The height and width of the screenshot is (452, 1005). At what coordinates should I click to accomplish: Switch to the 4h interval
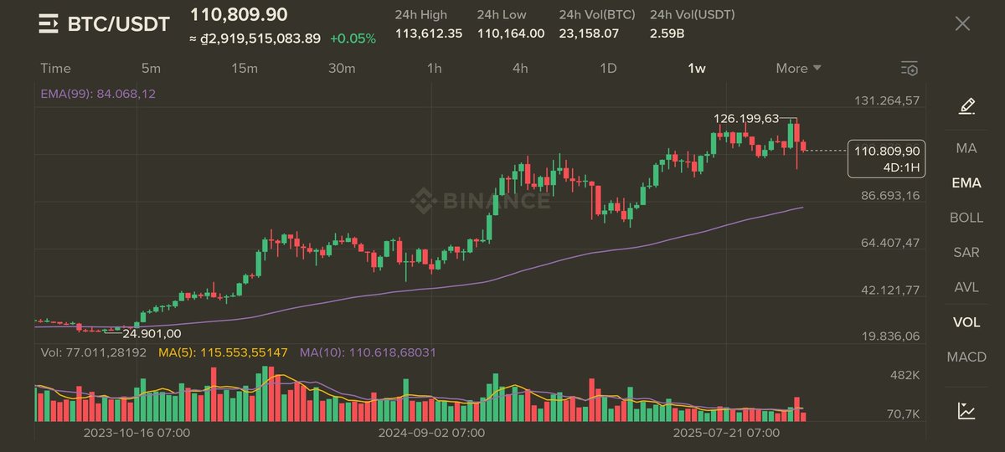pyautogui.click(x=520, y=69)
